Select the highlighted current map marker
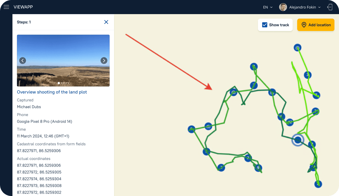Viewport: 339px width, 196px height. coord(298,140)
